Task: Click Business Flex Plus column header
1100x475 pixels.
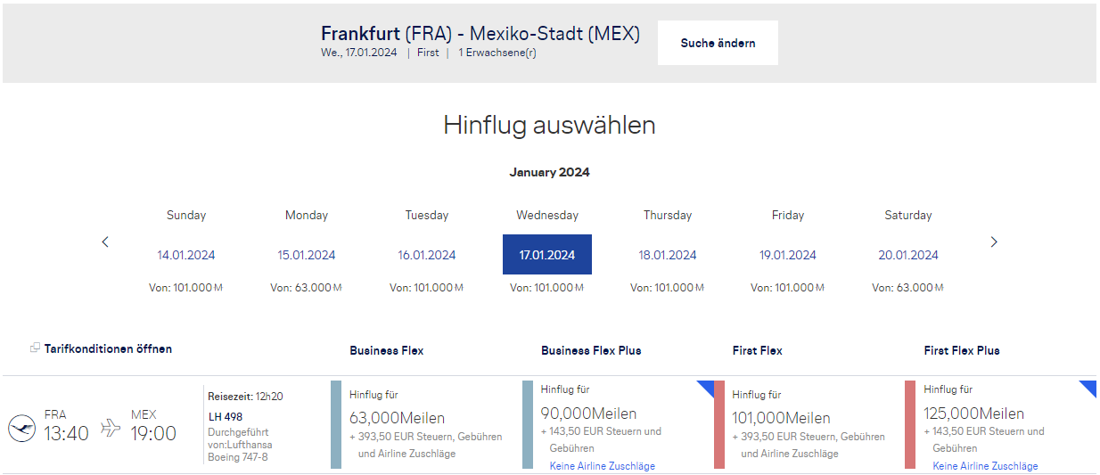Action: [x=591, y=350]
